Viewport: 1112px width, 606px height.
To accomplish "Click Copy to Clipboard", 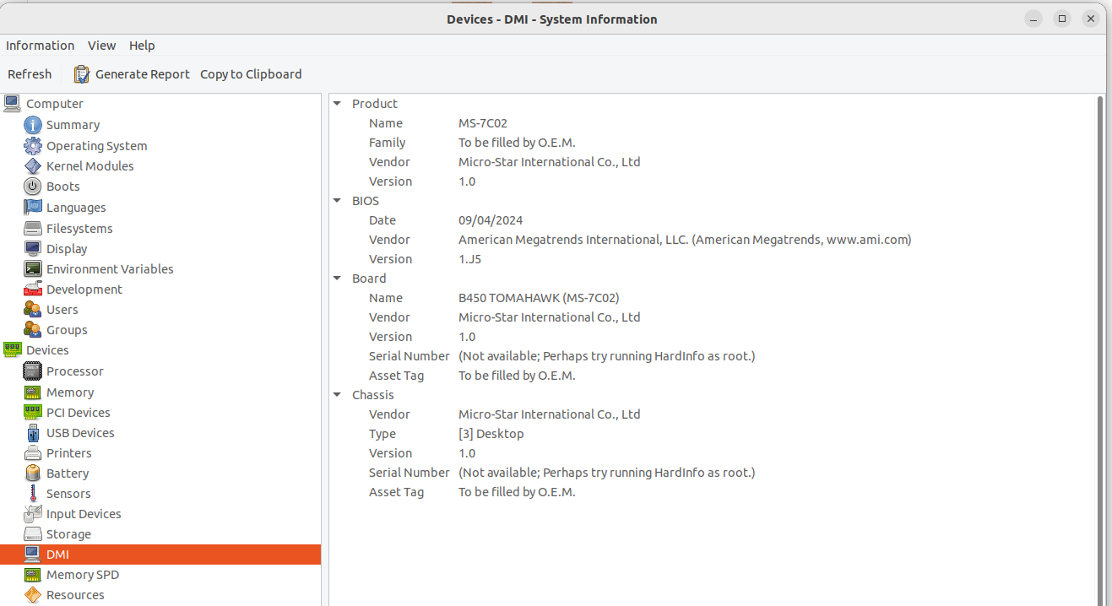I will coord(251,74).
